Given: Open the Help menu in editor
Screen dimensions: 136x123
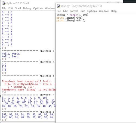Looking at the screenshot, I should coord(114,11).
